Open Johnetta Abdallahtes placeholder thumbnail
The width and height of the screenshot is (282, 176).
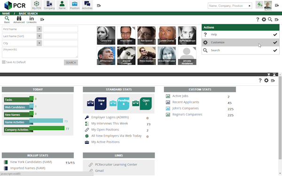(187, 56)
